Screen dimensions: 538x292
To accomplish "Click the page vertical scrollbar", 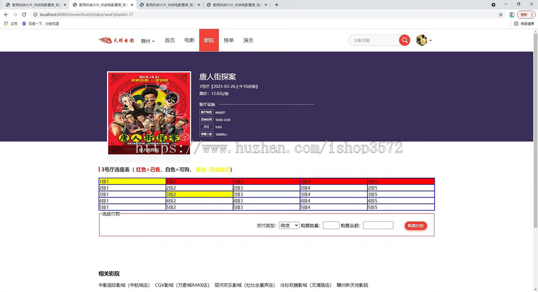I will point(535,130).
